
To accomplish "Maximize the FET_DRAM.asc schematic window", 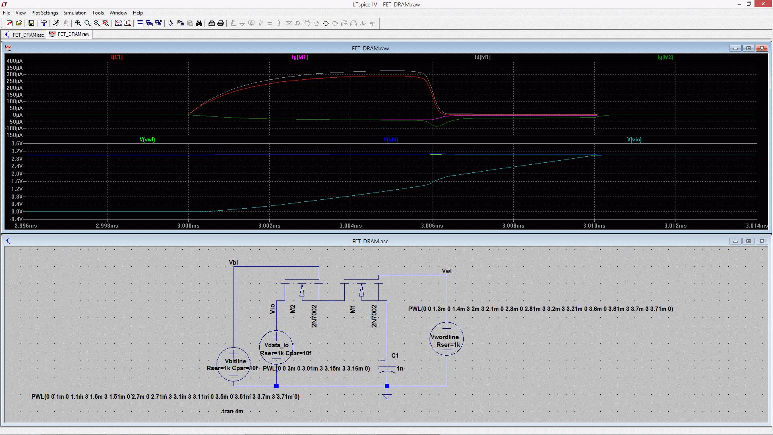I will tap(748, 241).
